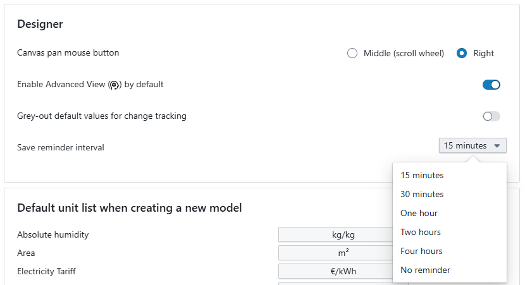Disable Advanced View by default toggle
Screen dimensions: 525x285
491,85
